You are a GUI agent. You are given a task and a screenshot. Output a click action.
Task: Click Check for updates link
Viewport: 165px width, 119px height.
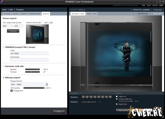click(141, 10)
